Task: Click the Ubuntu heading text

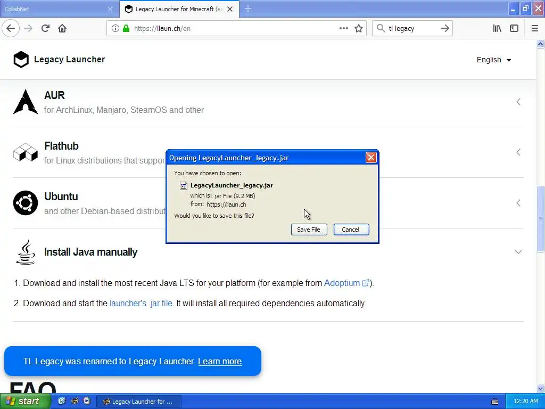Action: click(61, 197)
